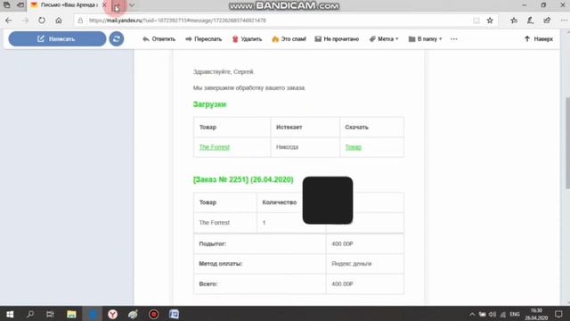Click the Подытог 400.00Р value
Screen dimensions: 570x321
[x=342, y=243]
